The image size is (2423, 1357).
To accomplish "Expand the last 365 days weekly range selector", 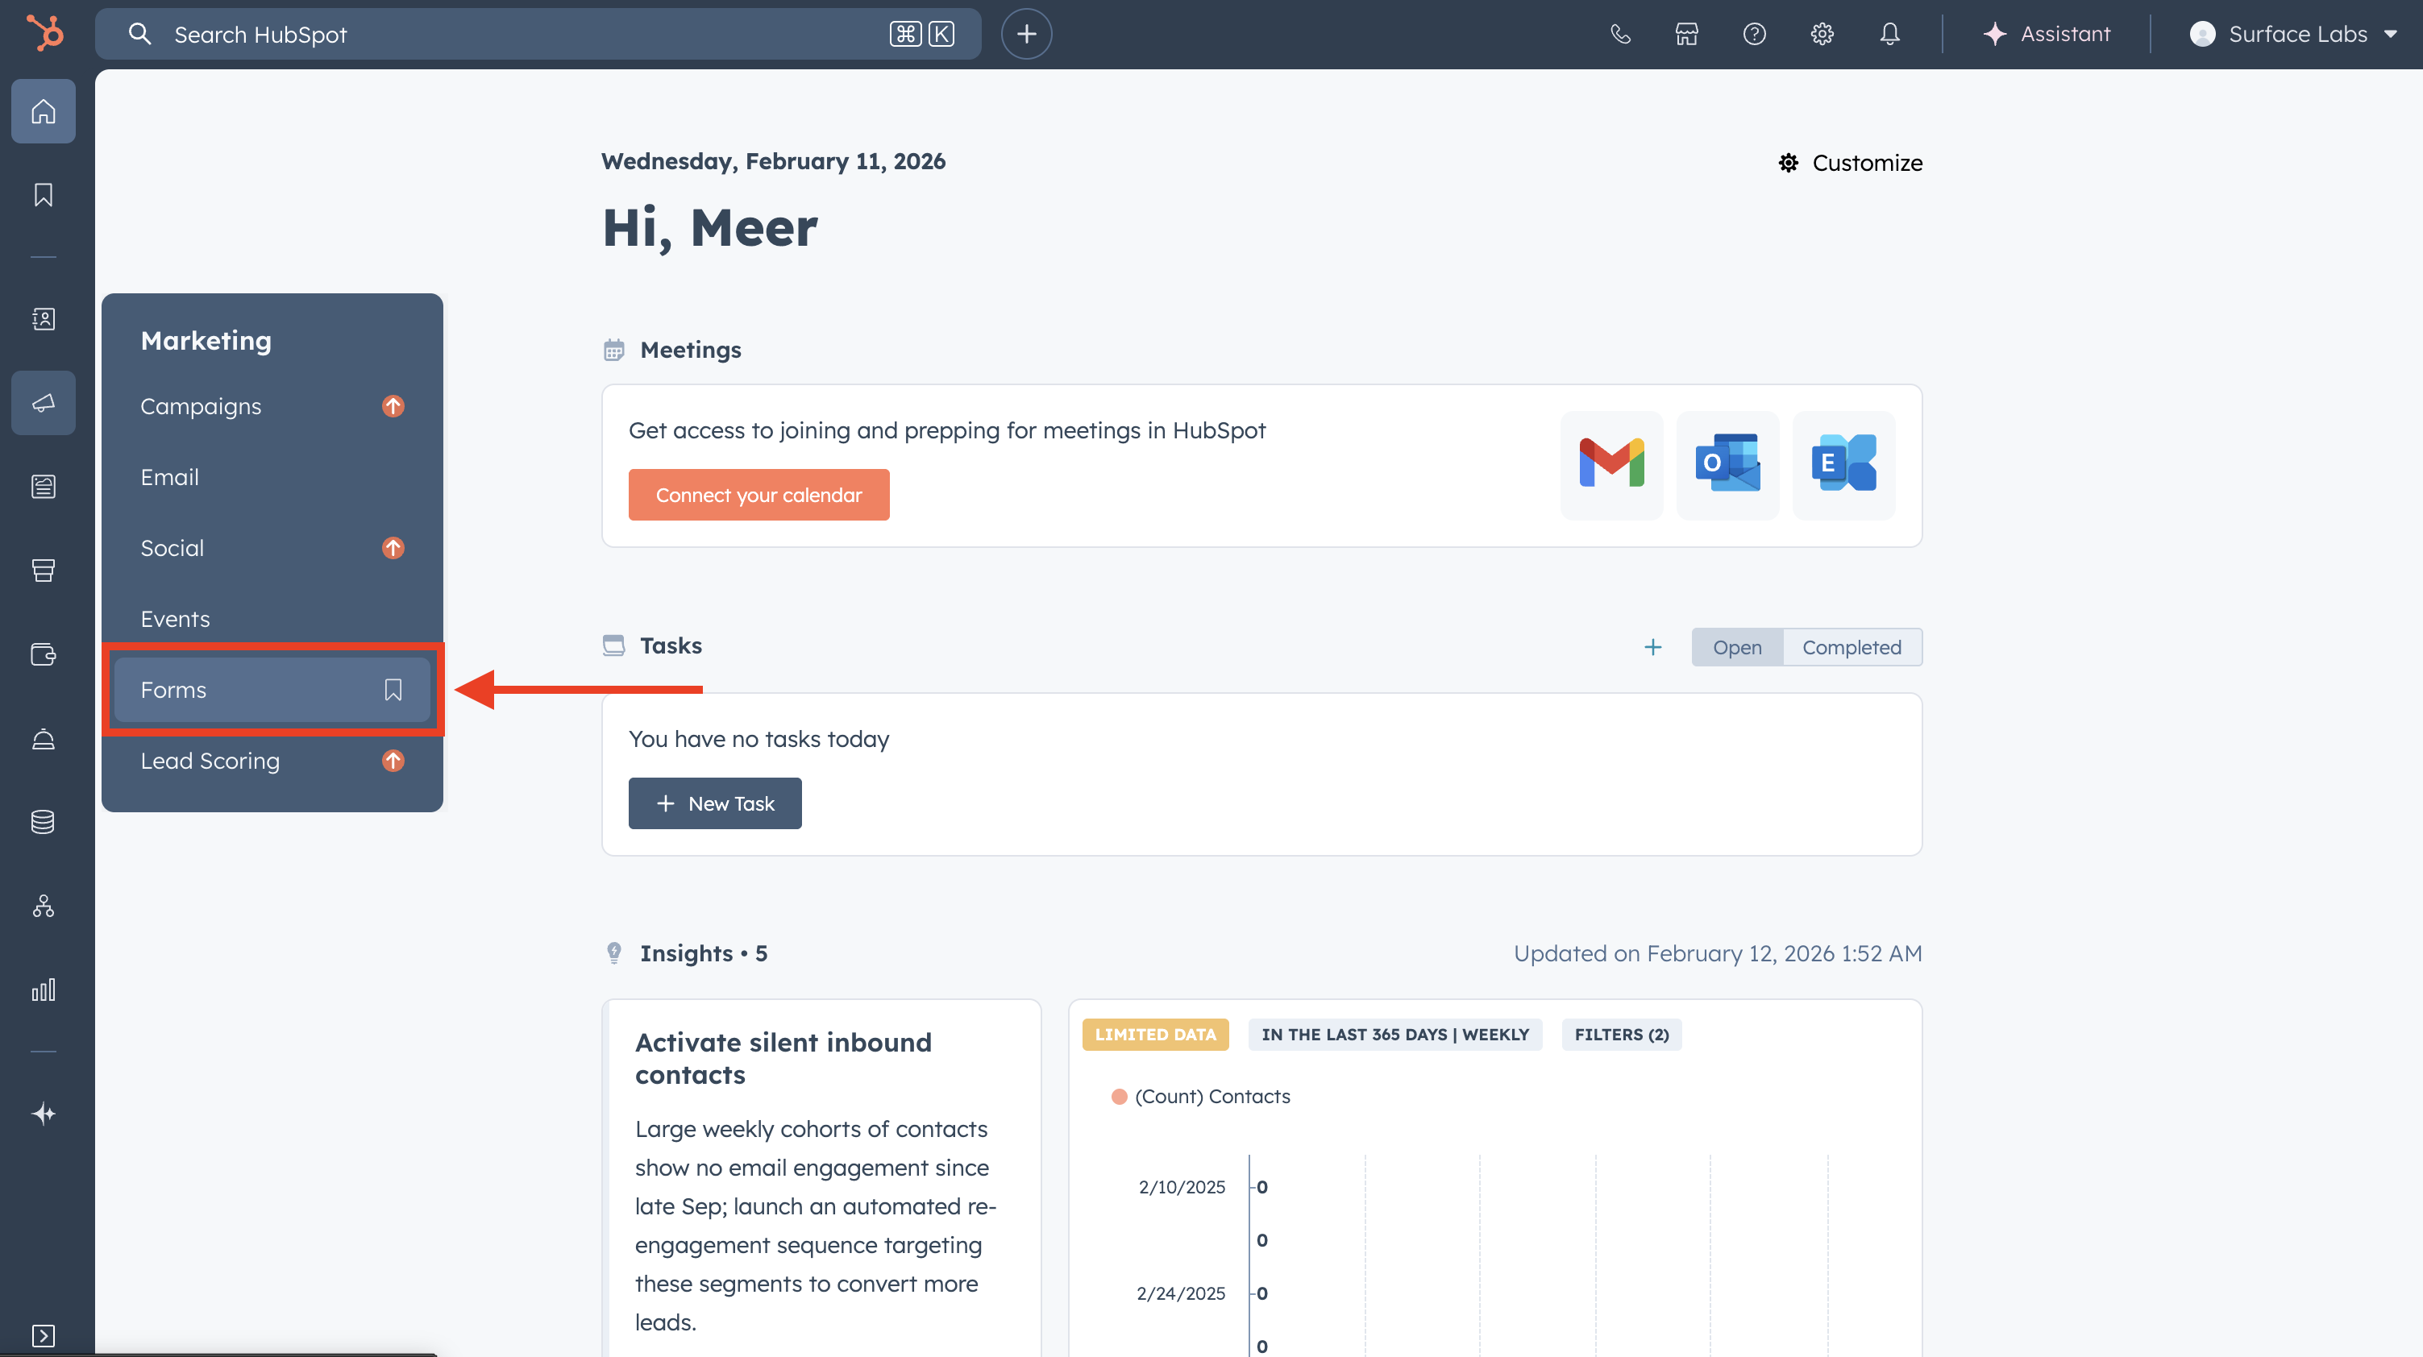I will pyautogui.click(x=1394, y=1035).
